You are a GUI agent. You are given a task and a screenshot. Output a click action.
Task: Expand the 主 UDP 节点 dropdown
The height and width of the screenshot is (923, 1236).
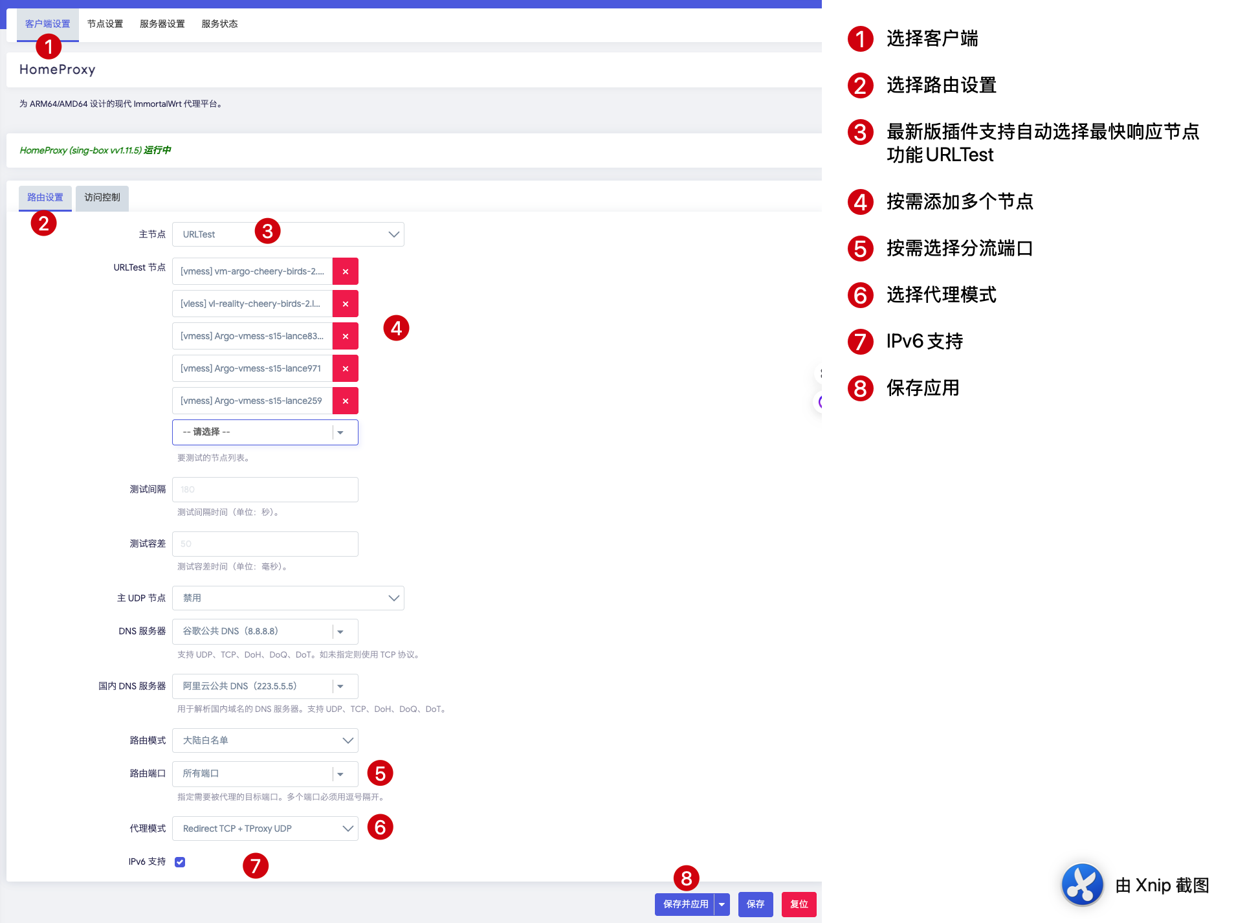288,598
